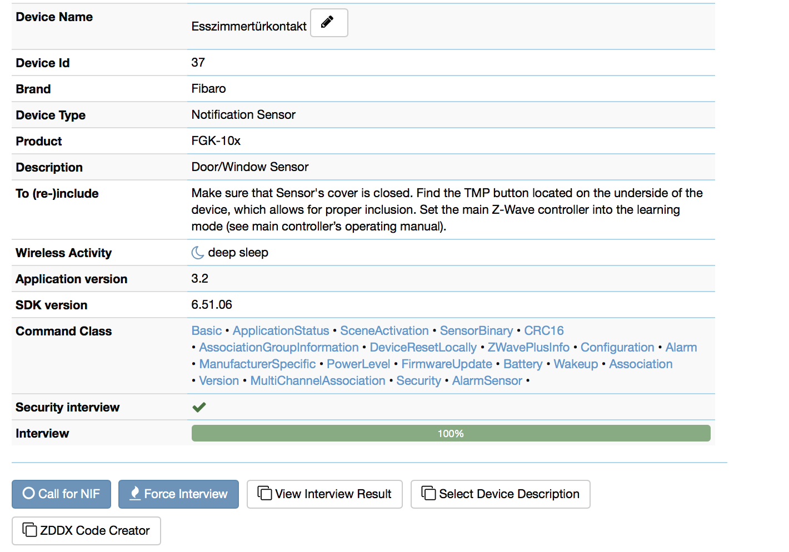The image size is (789, 552).
Task: Open the FirmwareUpdate command class
Action: (x=447, y=364)
